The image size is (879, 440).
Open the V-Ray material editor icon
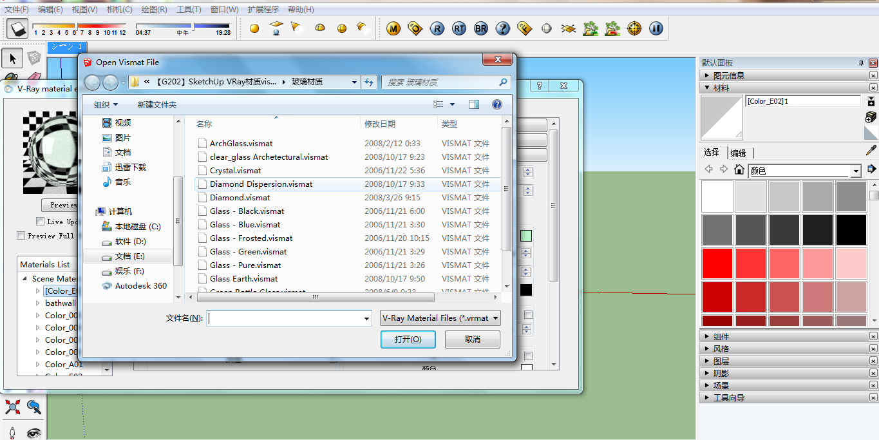(x=393, y=28)
